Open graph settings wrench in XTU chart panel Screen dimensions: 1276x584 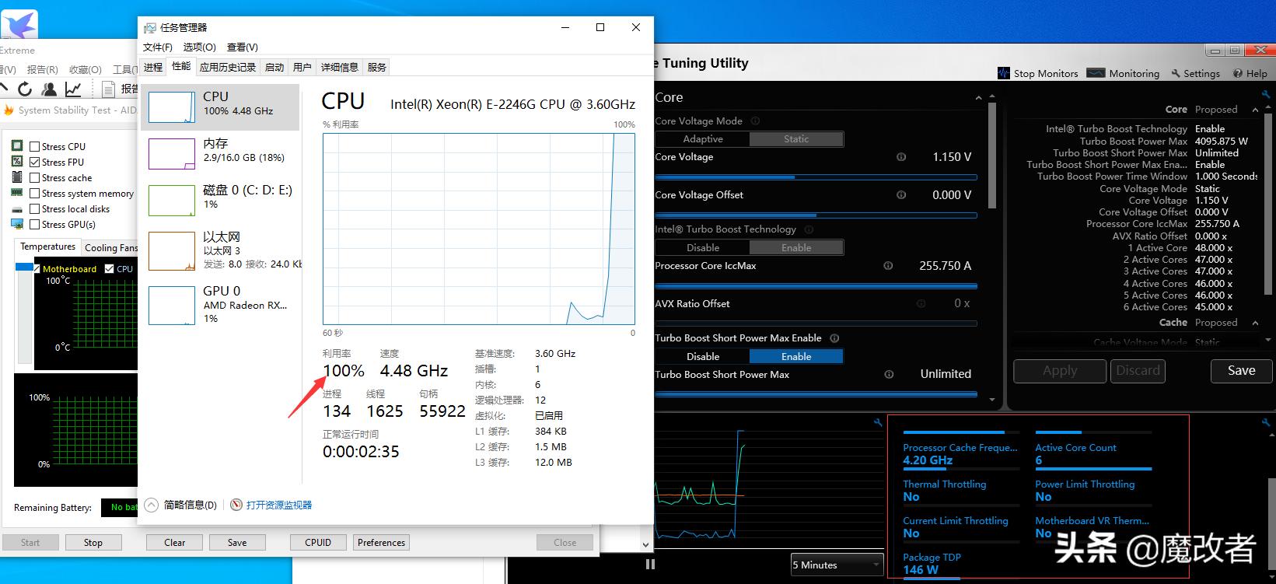pos(878,423)
